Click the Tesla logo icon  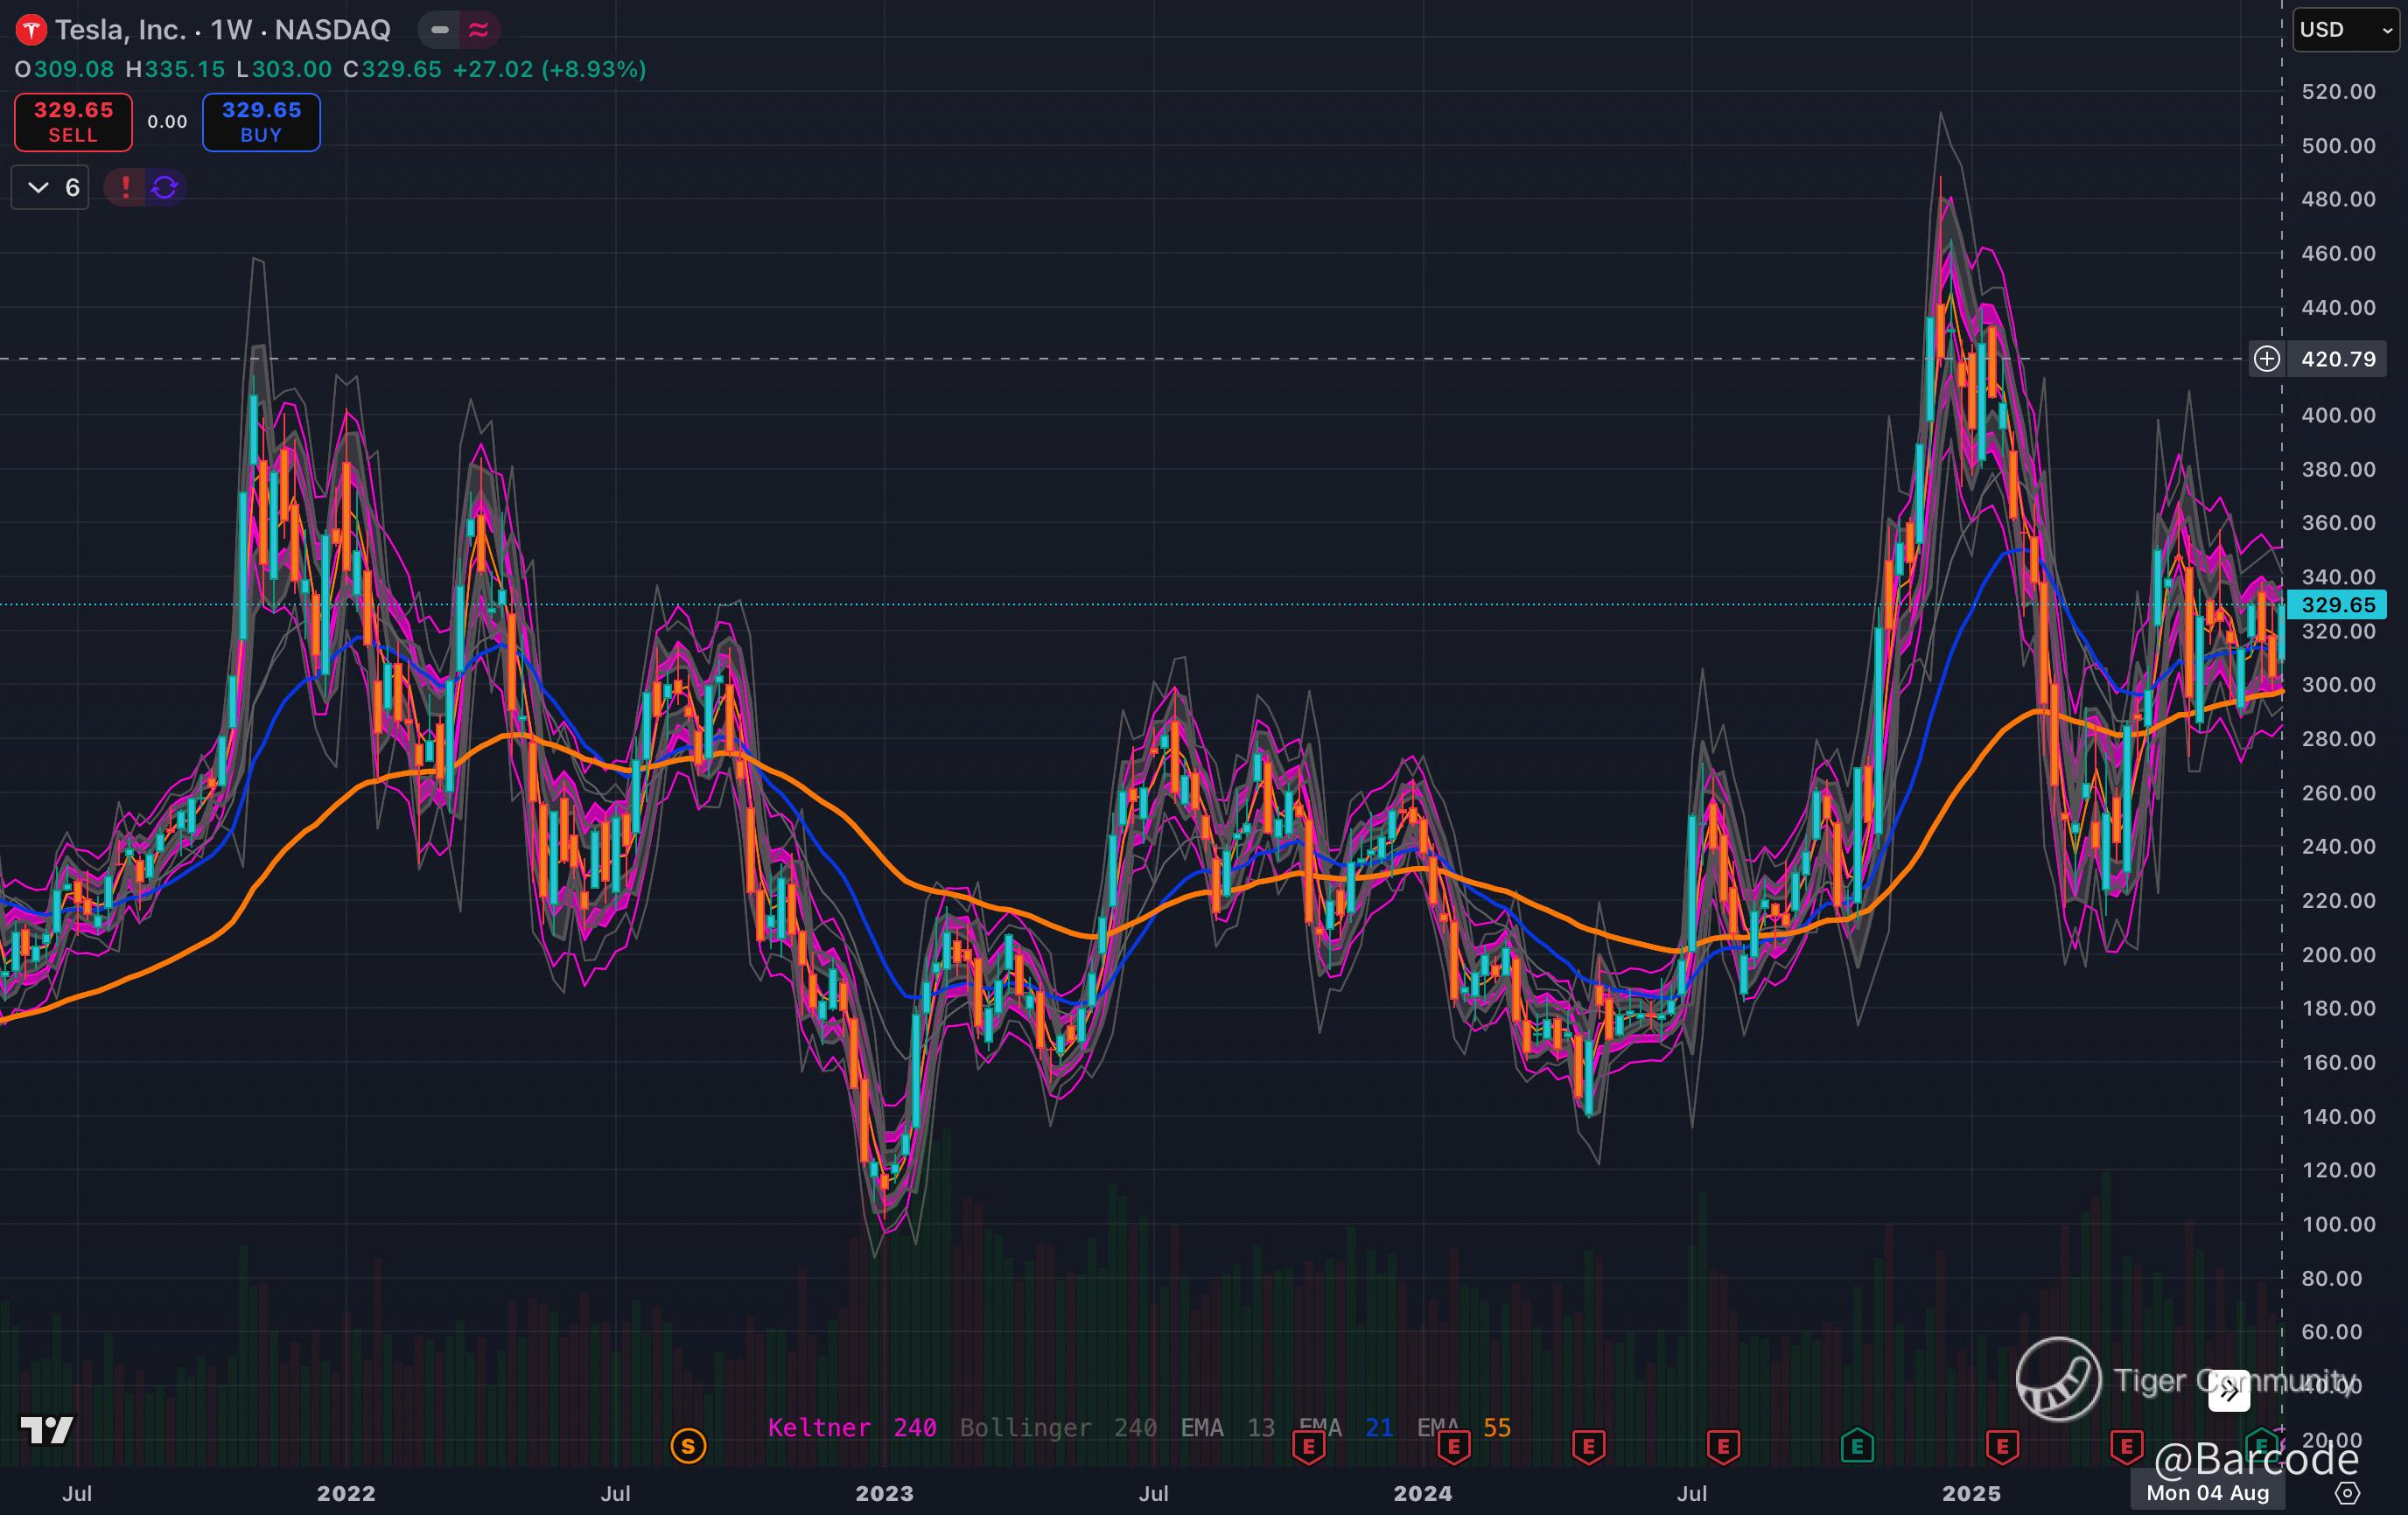[31, 30]
